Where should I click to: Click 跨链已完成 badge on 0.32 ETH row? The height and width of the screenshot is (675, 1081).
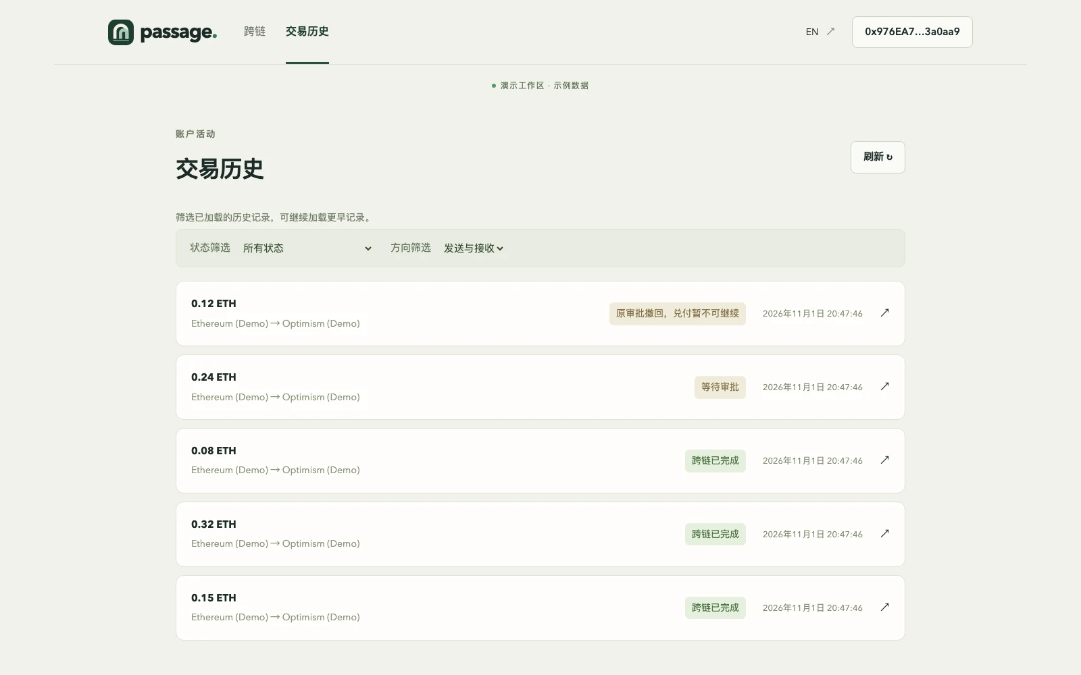(715, 535)
